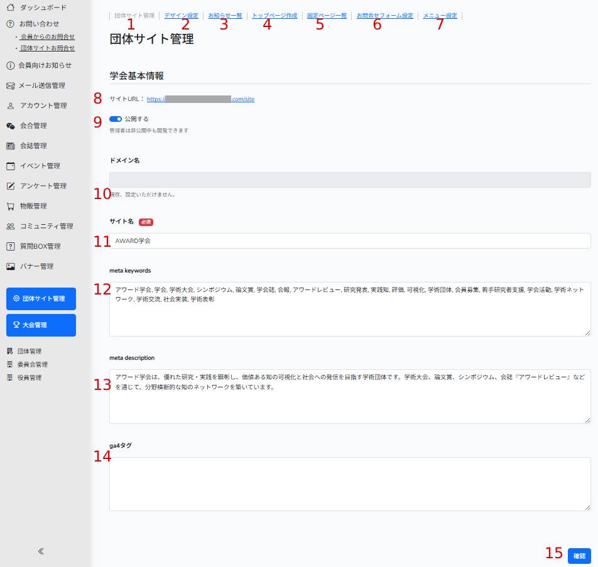Viewport: 598px width, 567px height.
Task: Open membership fee management coins icon
Action: pyautogui.click(x=10, y=126)
